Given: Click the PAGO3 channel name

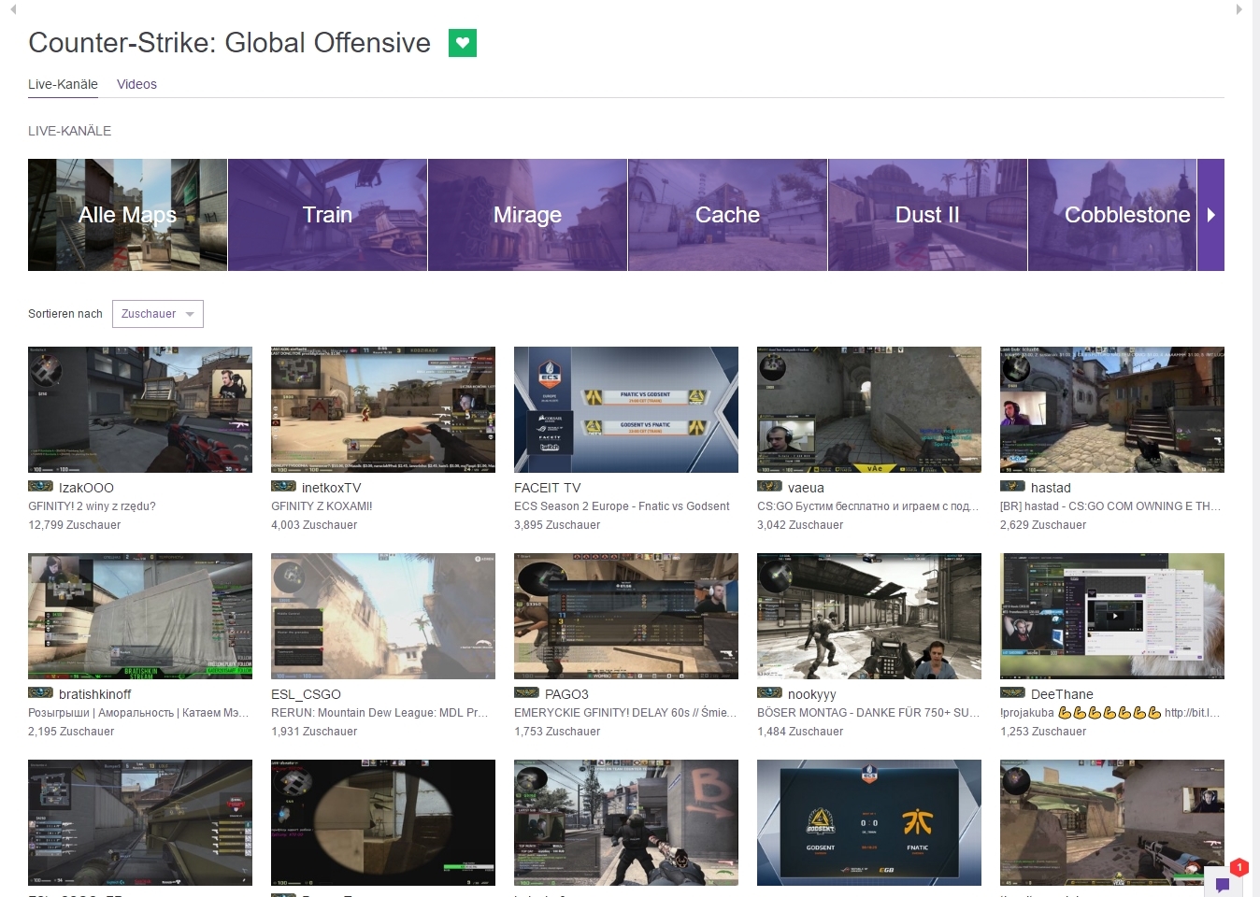Looking at the screenshot, I should coord(566,694).
